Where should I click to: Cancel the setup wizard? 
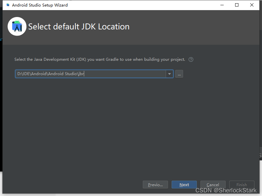(x=213, y=185)
